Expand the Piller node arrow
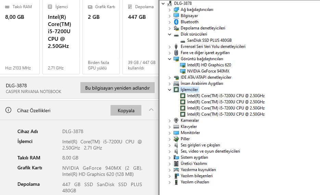The height and width of the screenshot is (195, 320). click(x=170, y=139)
